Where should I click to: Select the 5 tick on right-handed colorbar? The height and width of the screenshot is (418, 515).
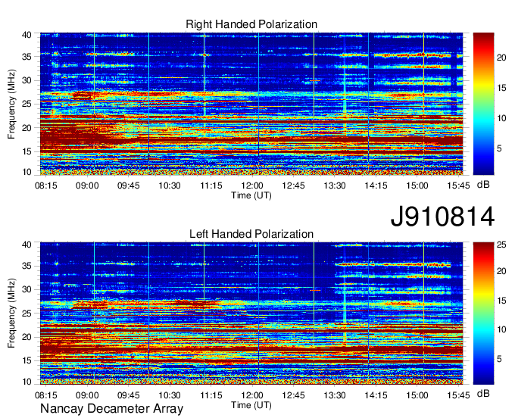click(x=499, y=148)
